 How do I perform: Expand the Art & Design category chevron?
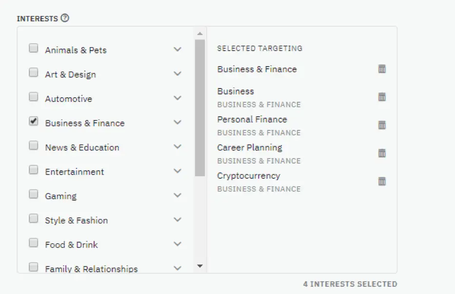pos(178,73)
